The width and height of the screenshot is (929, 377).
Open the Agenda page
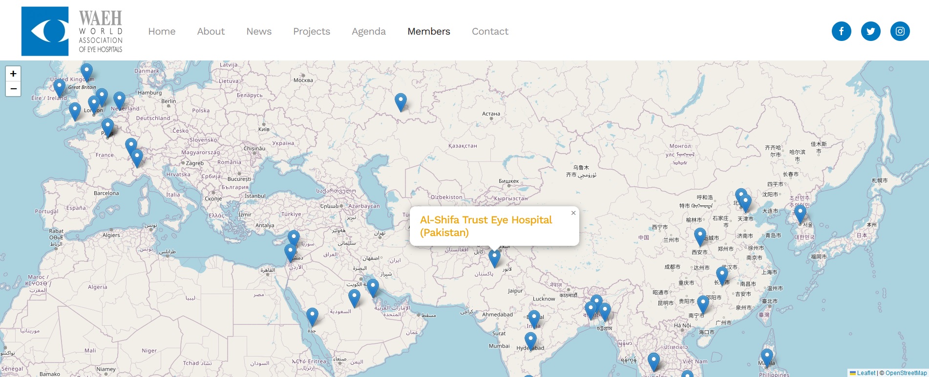point(369,31)
